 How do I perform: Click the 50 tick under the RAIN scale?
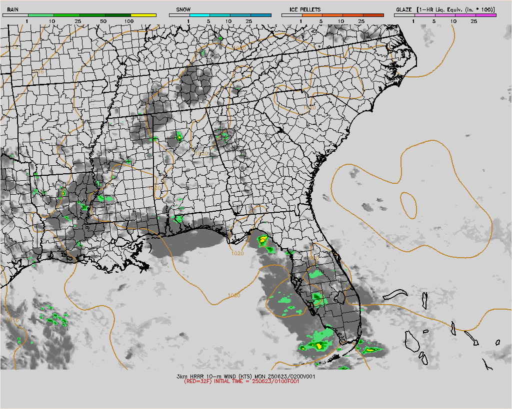pos(103,21)
